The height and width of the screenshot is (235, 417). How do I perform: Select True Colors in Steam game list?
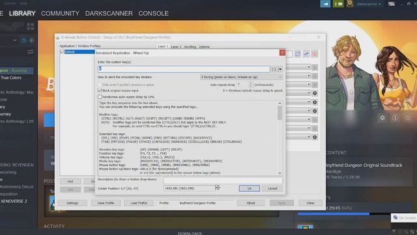click(x=11, y=78)
